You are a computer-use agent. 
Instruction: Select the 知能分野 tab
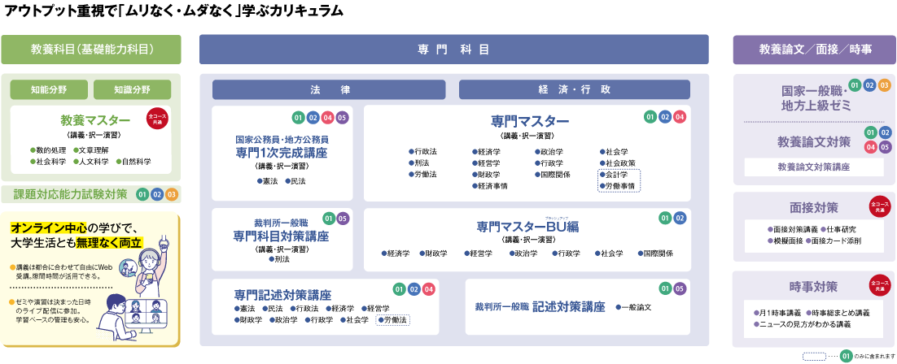click(x=49, y=89)
